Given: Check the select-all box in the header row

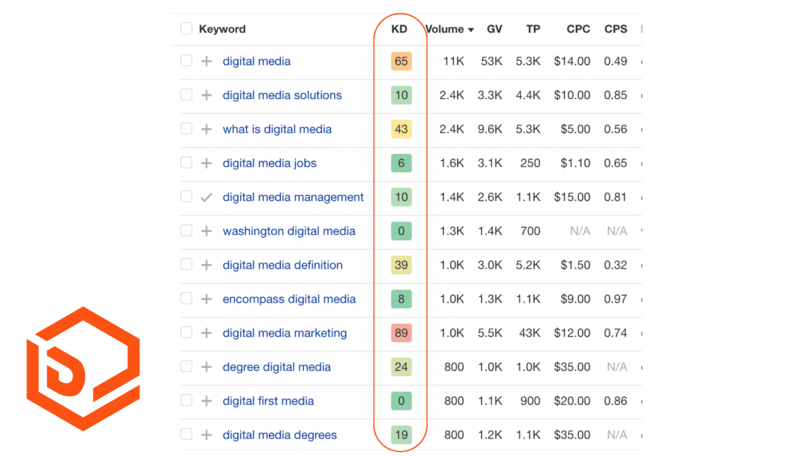Looking at the screenshot, I should pyautogui.click(x=186, y=28).
